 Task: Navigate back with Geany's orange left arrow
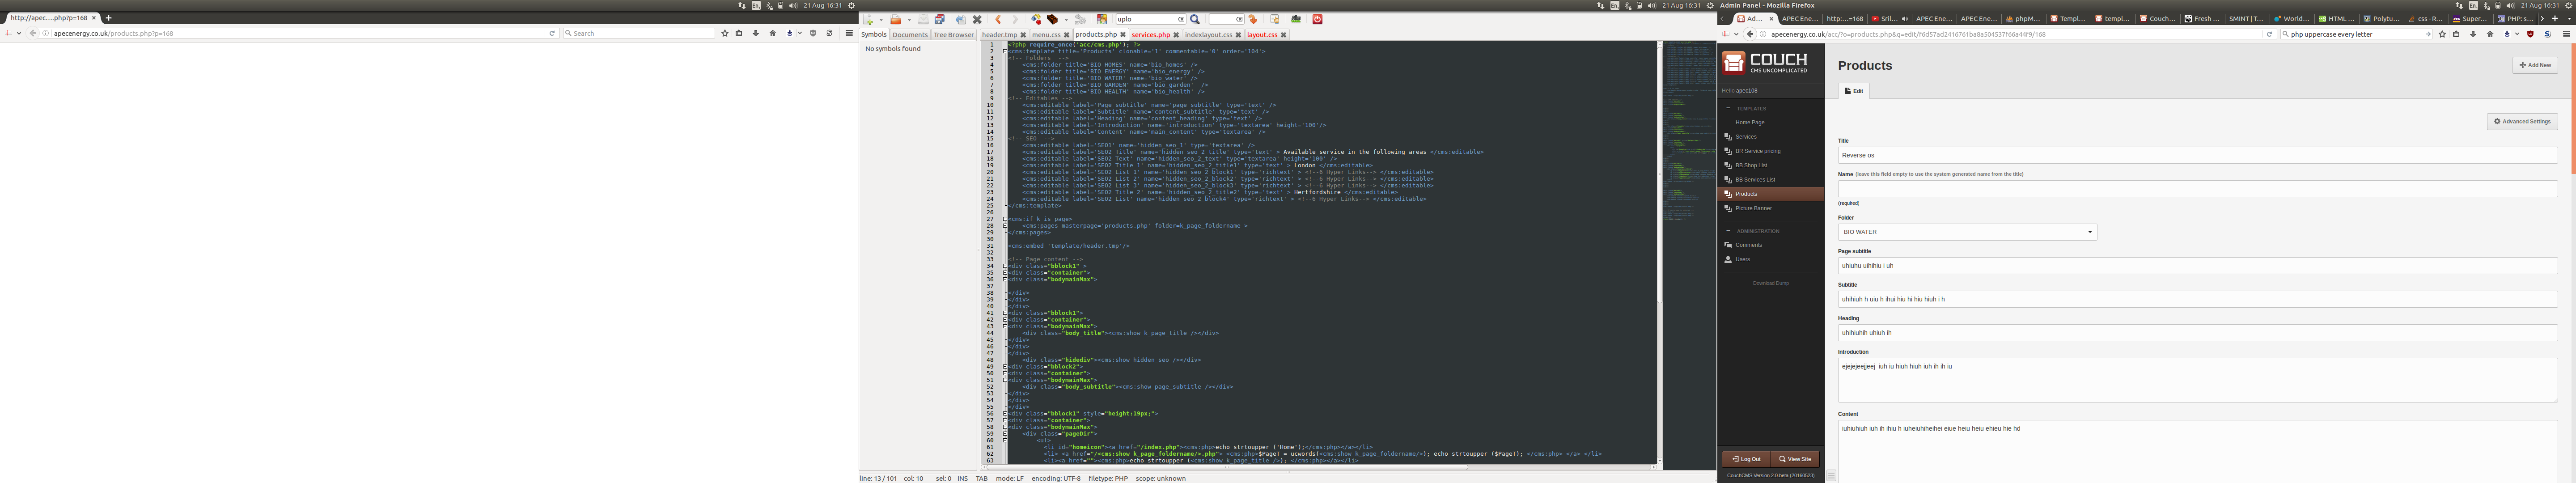click(x=999, y=19)
